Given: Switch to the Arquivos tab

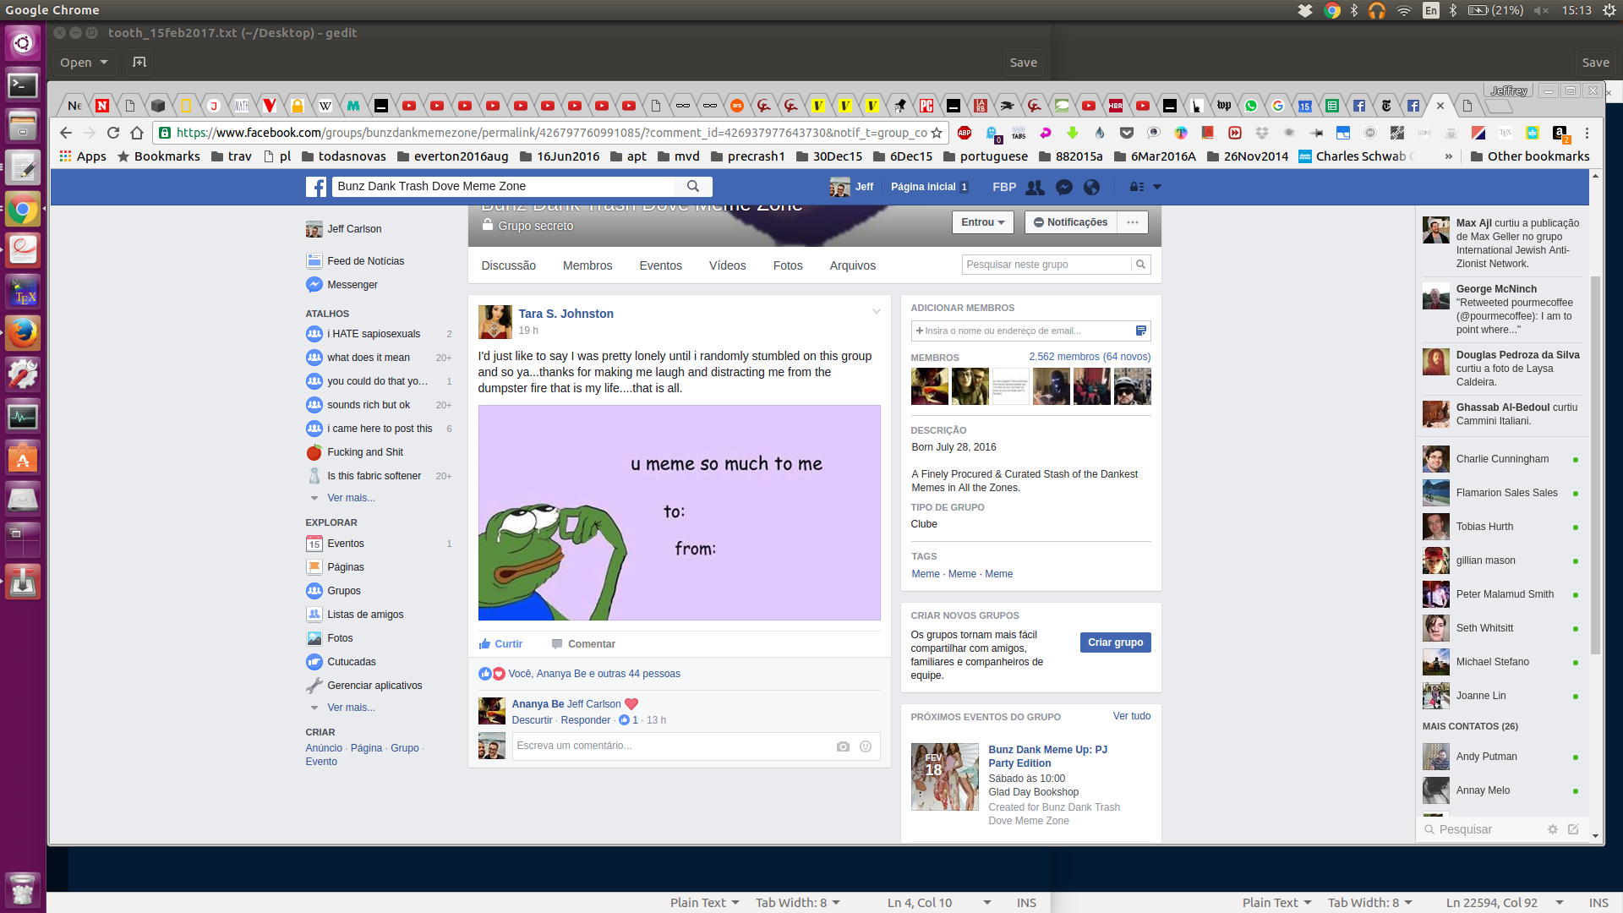Looking at the screenshot, I should 853,265.
